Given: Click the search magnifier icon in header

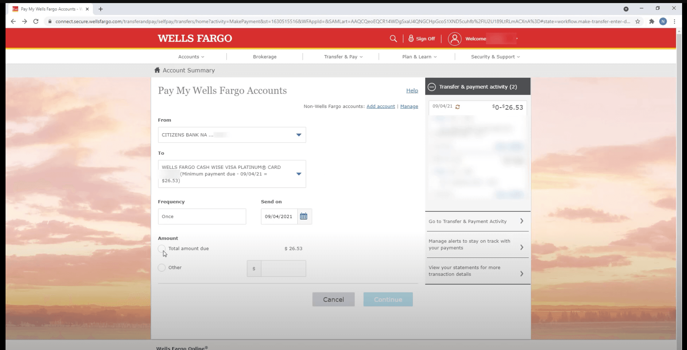Looking at the screenshot, I should 393,39.
